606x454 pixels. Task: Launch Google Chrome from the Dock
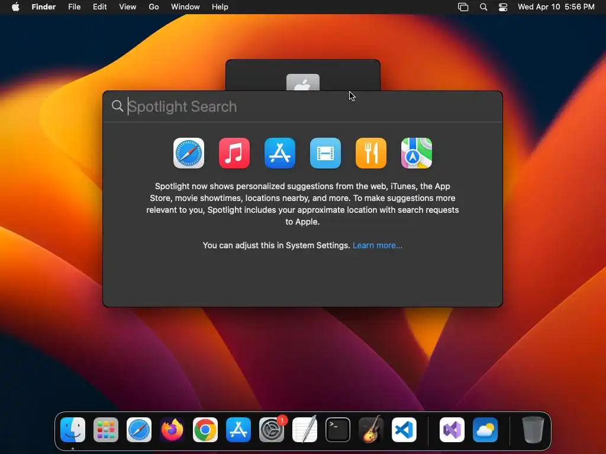pos(205,430)
